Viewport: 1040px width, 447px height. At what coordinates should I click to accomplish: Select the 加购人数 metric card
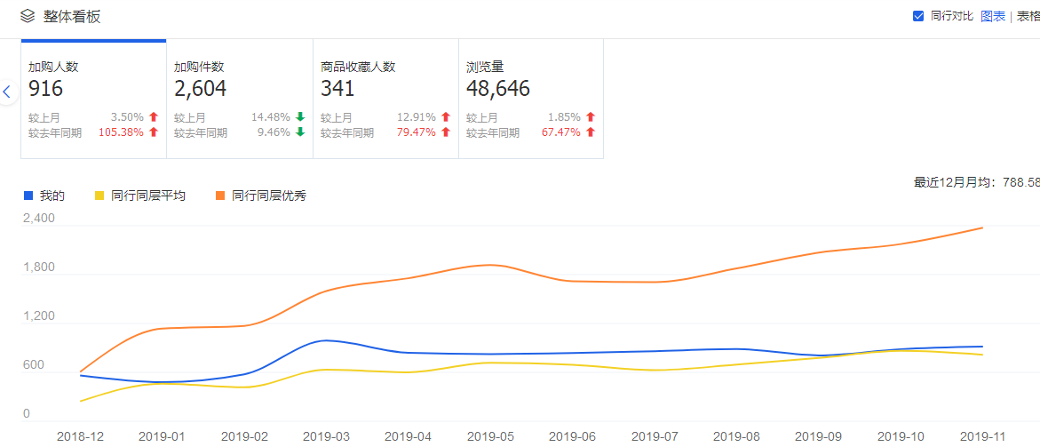click(x=93, y=99)
